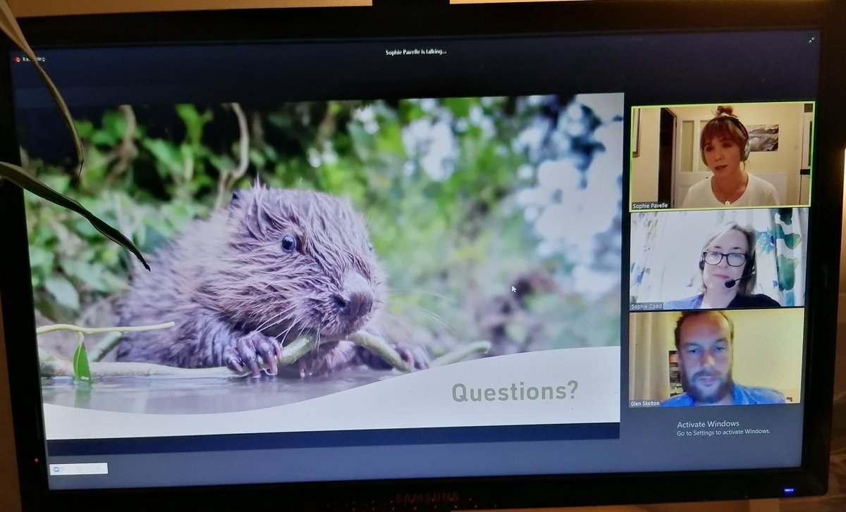This screenshot has height=512, width=846.
Task: Select Sophie Pavelle's video tile
Action: tap(722, 155)
